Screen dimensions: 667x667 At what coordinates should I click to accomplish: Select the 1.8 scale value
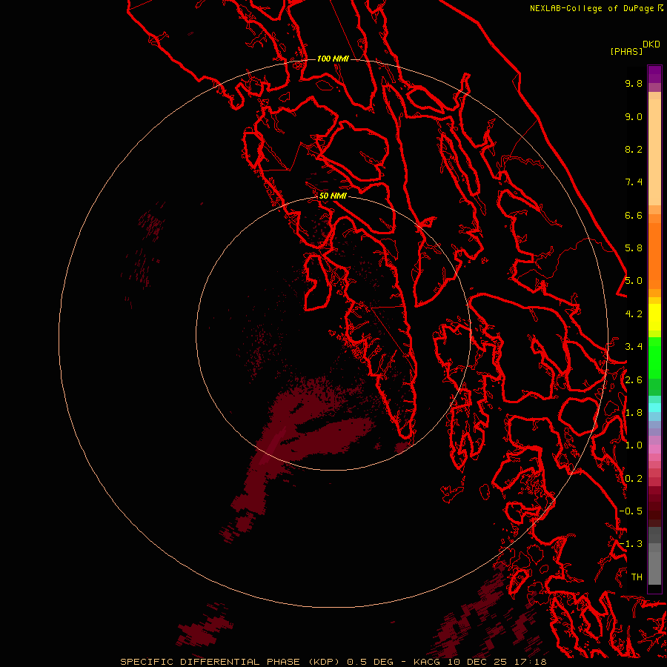pos(634,413)
